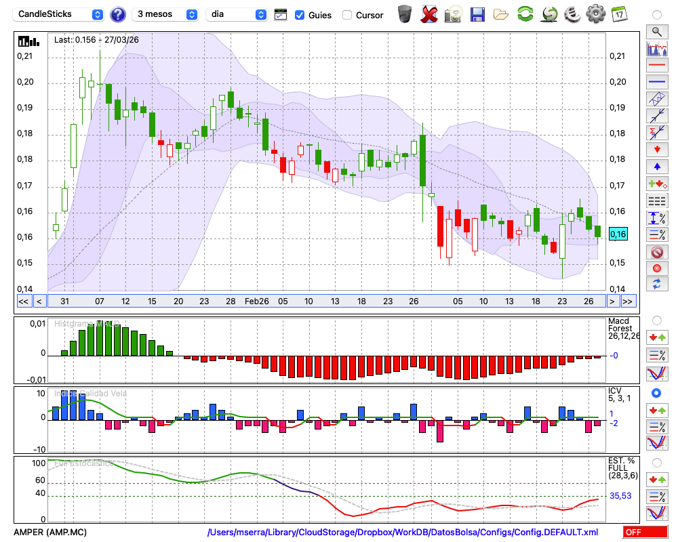The image size is (678, 542).
Task: Enable the Cursor checkbox
Action: (x=347, y=15)
